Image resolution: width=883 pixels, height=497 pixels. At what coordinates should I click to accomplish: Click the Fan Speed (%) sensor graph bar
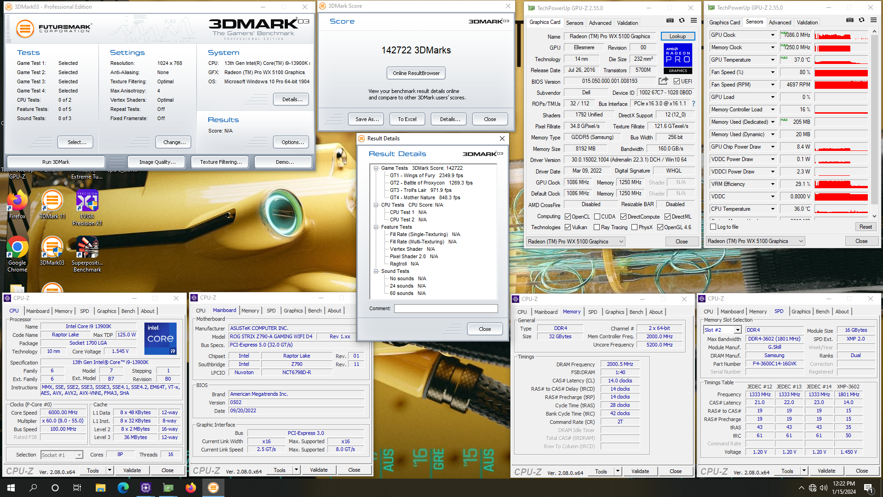point(841,72)
